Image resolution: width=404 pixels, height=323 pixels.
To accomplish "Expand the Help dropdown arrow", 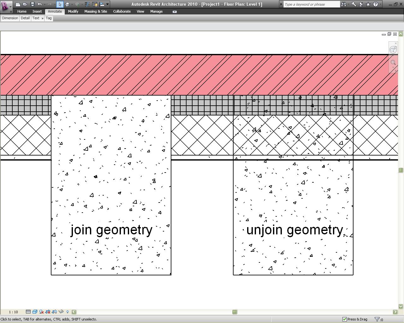I will click(x=380, y=4).
